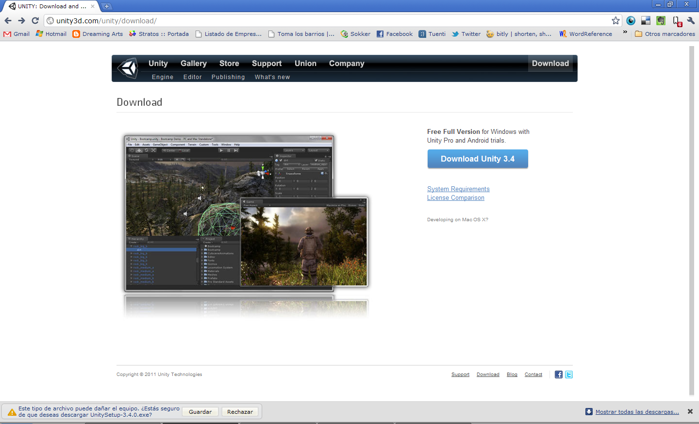This screenshot has width=699, height=424.
Task: Click the Evernote extension icon
Action: click(x=661, y=20)
